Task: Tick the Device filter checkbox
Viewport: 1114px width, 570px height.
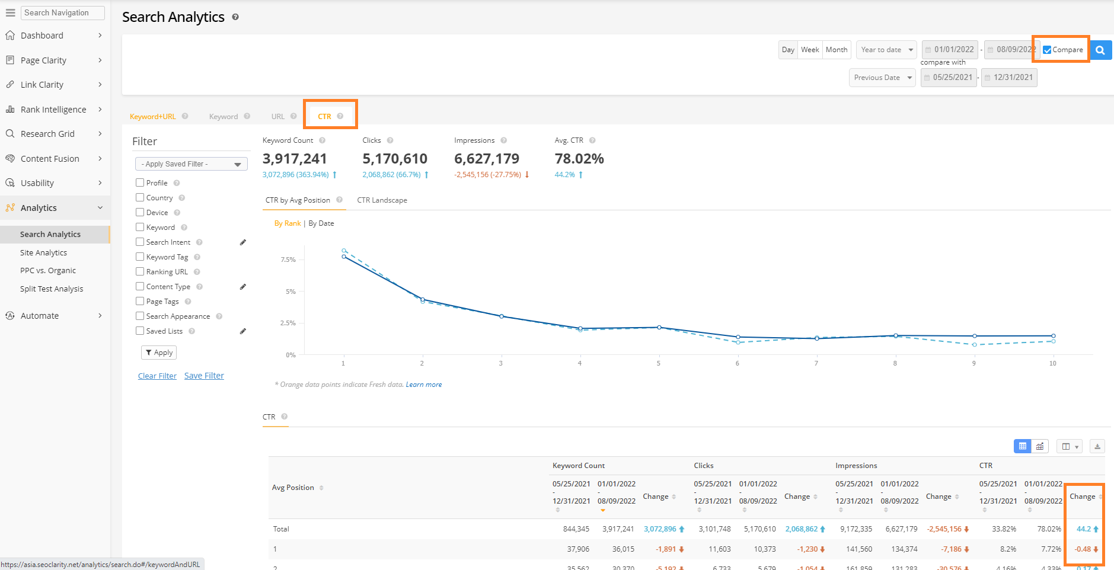Action: pyautogui.click(x=140, y=212)
